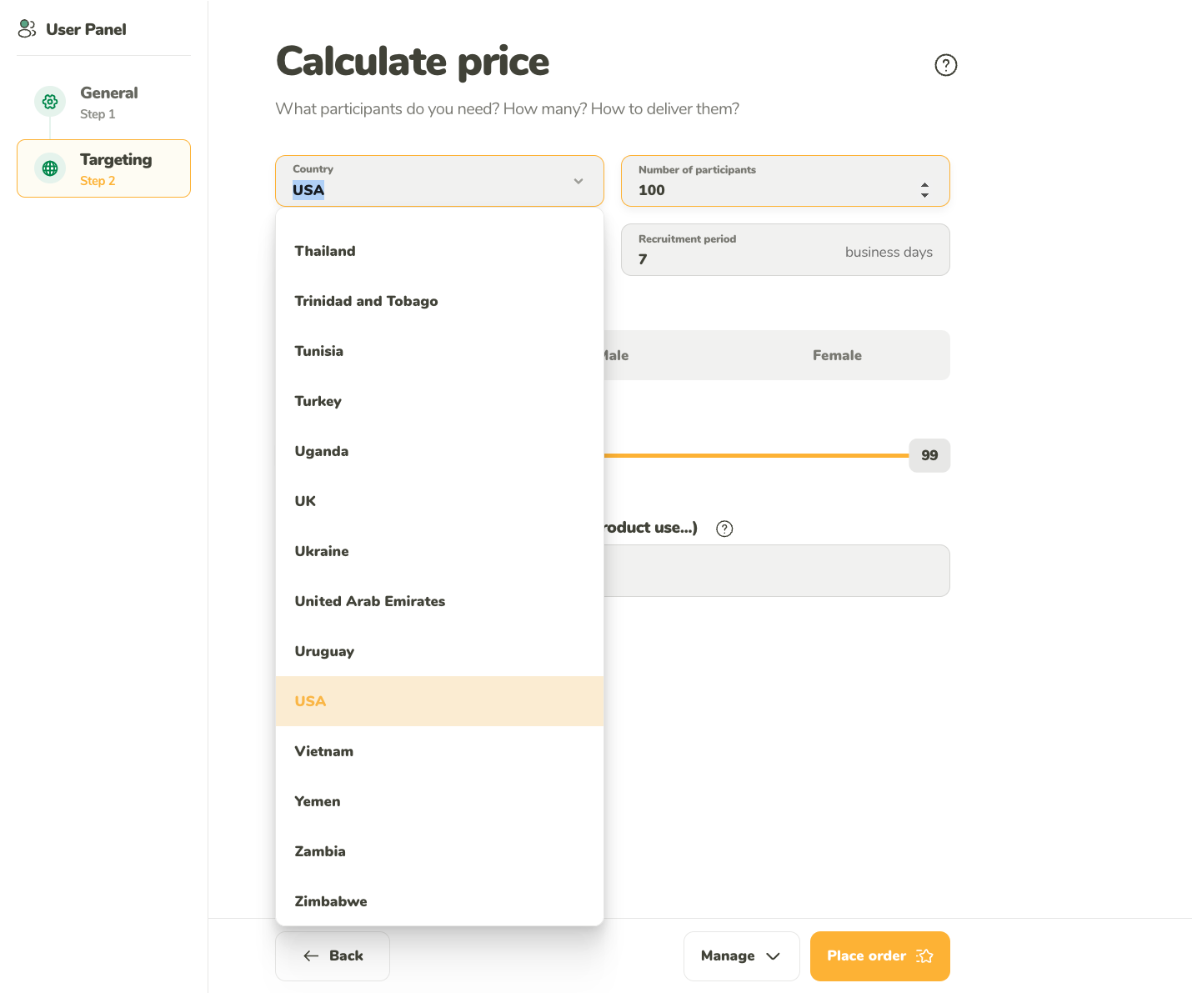The height and width of the screenshot is (993, 1192).
Task: Click the age slider handle showing 99
Action: click(929, 455)
